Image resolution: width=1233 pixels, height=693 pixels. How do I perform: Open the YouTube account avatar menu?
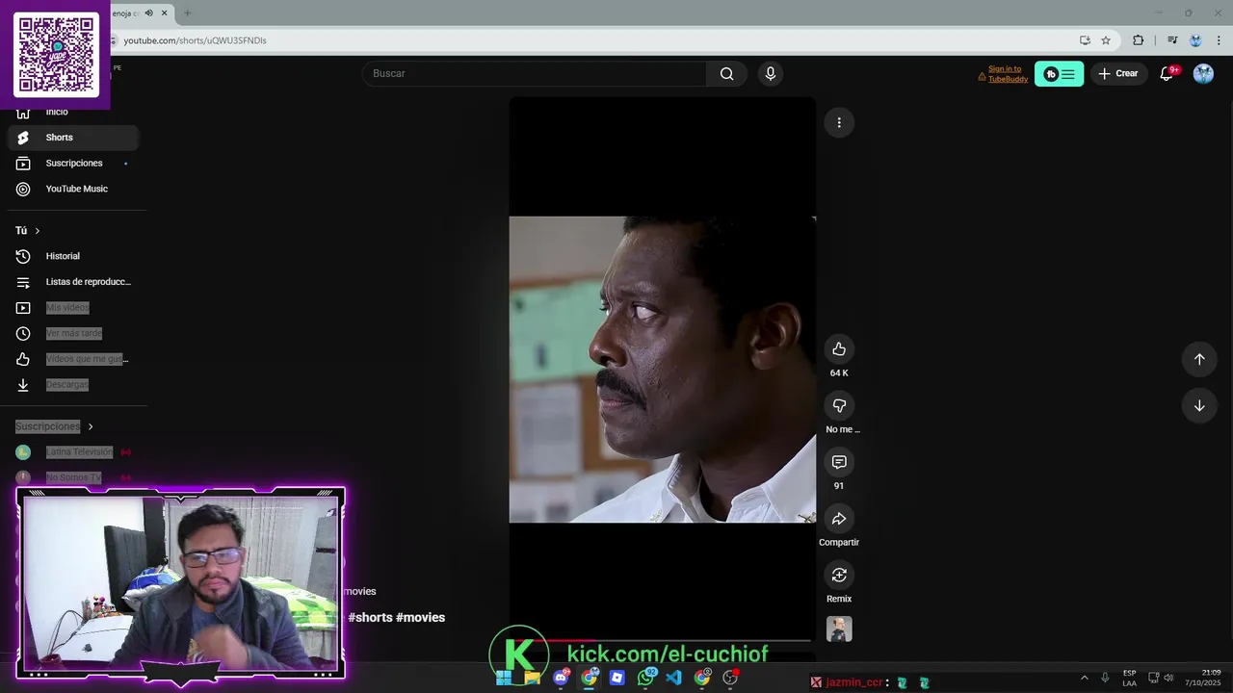point(1203,74)
